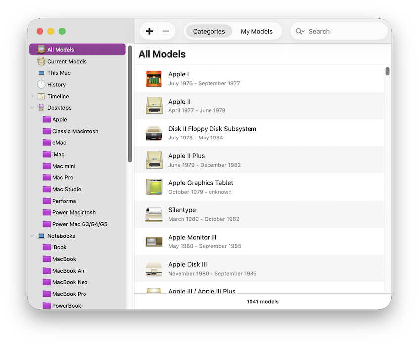Screen dimensions: 419x345
Task: Open the iMac folder
Action: tap(53, 154)
